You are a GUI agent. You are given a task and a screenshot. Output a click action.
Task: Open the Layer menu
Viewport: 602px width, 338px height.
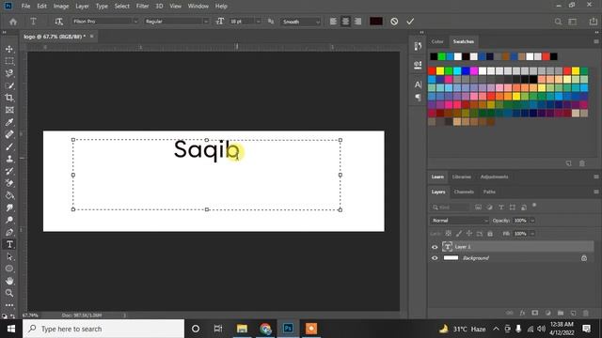coord(82,7)
